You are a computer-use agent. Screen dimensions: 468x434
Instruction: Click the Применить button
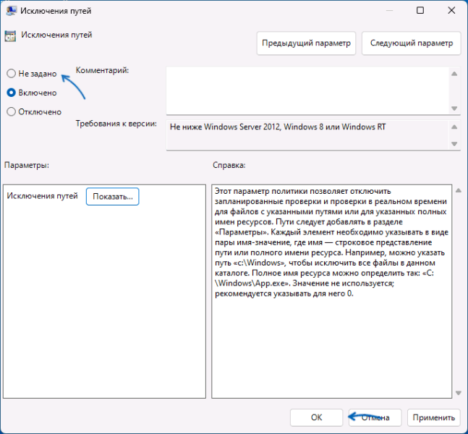click(434, 417)
